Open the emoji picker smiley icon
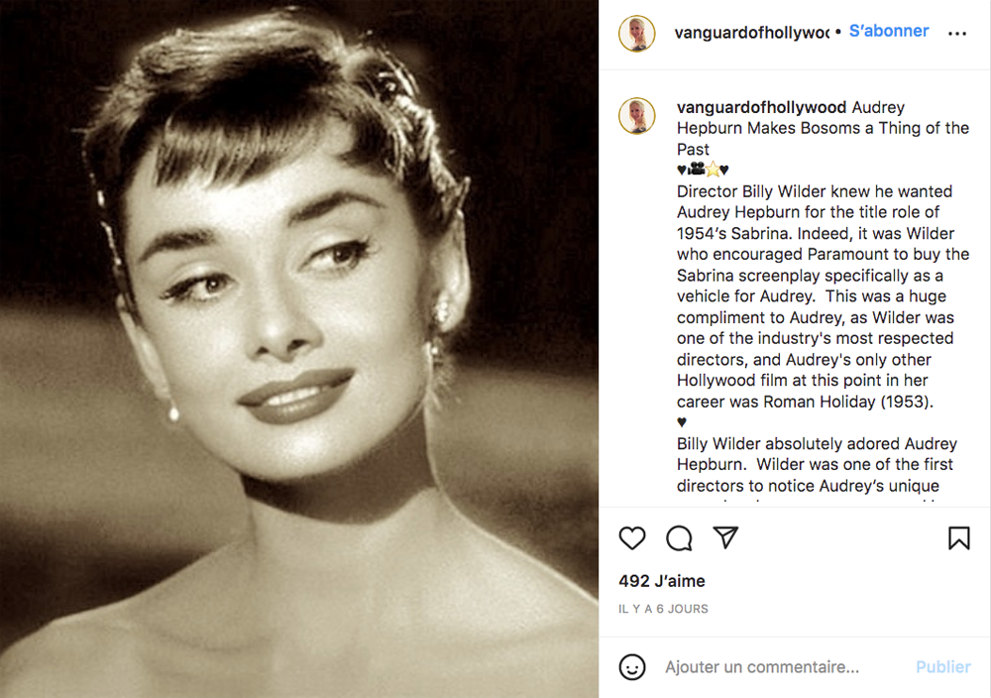 (x=631, y=666)
